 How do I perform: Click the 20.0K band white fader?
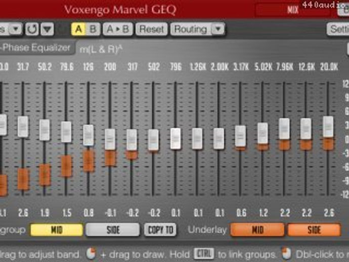pyautogui.click(x=328, y=126)
